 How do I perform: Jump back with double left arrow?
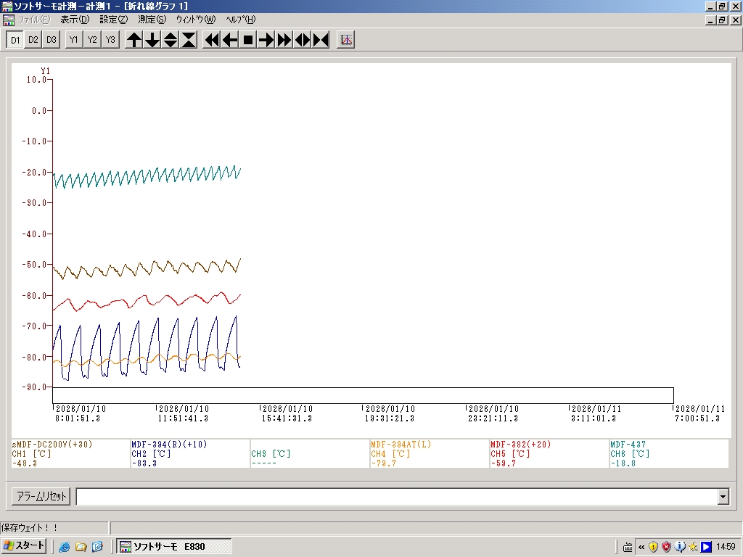click(x=212, y=40)
